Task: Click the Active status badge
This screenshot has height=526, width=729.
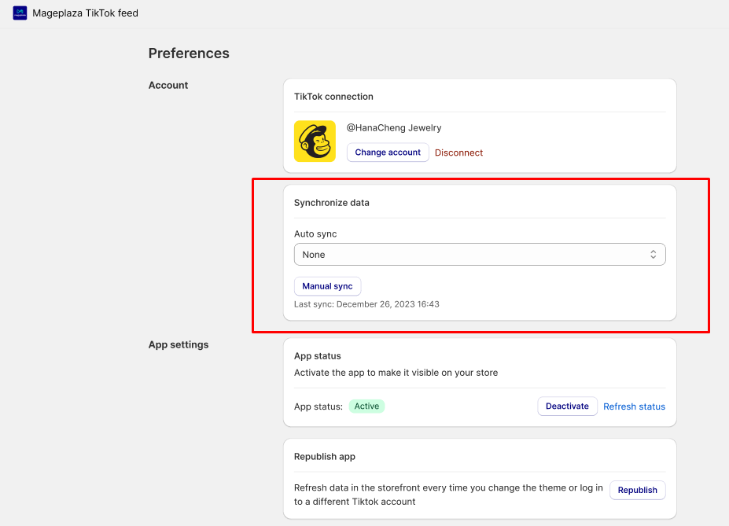Action: (x=366, y=406)
